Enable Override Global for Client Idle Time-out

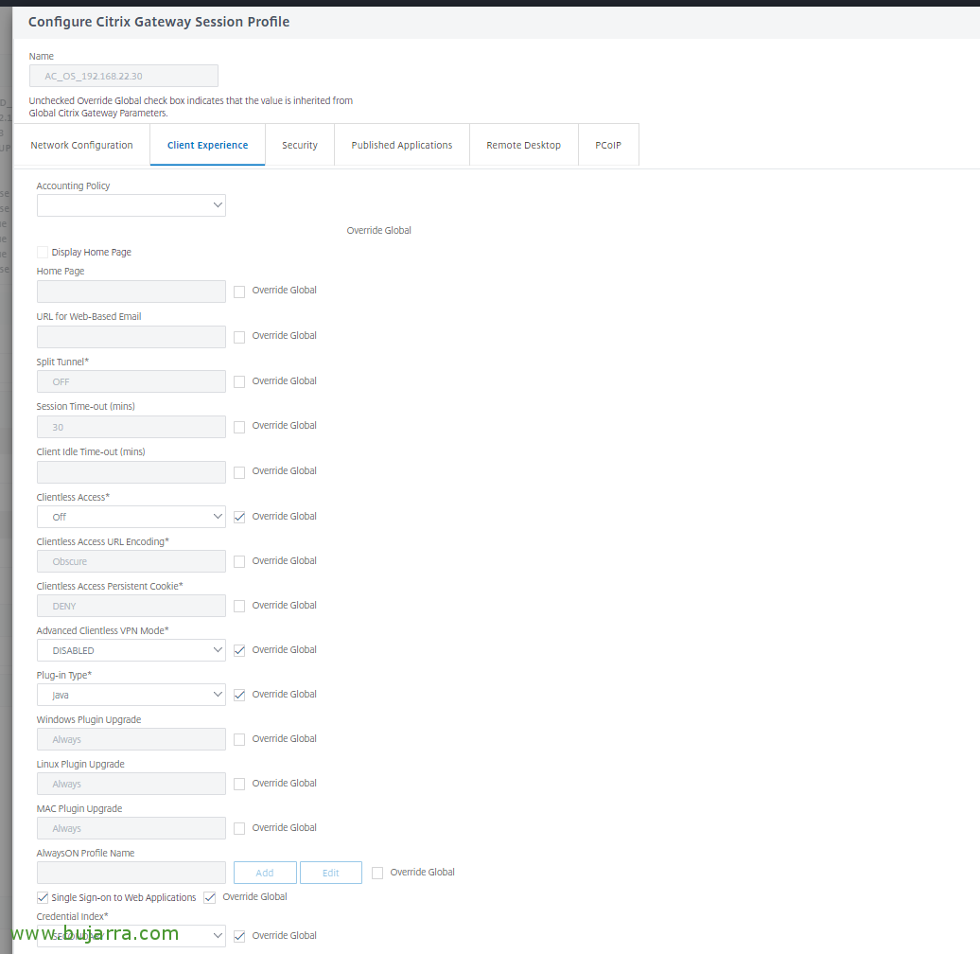coord(239,472)
